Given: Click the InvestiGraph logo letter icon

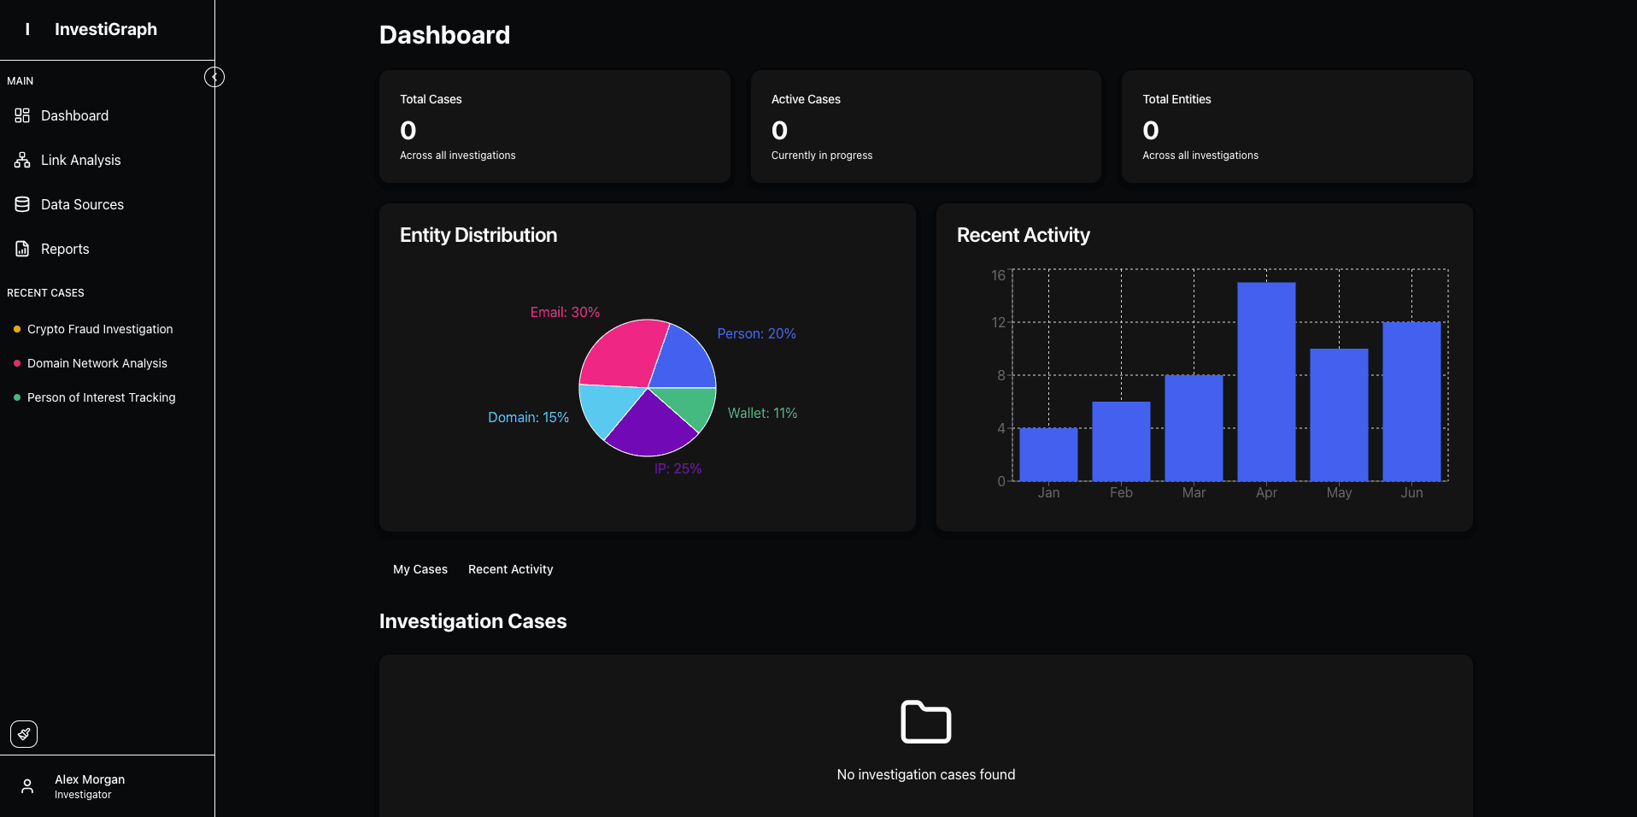Looking at the screenshot, I should point(27,29).
